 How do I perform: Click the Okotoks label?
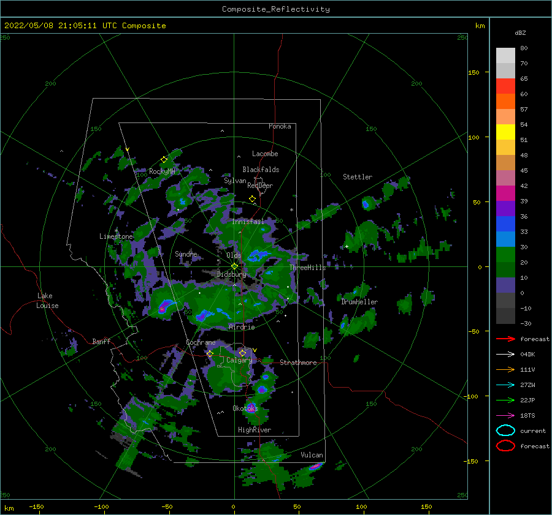pyautogui.click(x=245, y=408)
